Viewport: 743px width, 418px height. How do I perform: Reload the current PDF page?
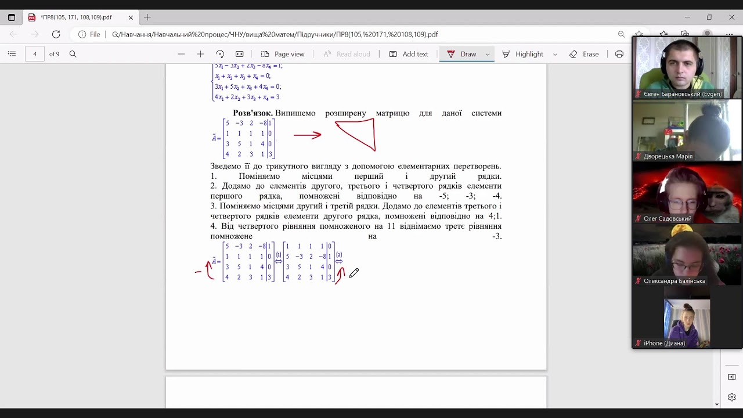56,34
